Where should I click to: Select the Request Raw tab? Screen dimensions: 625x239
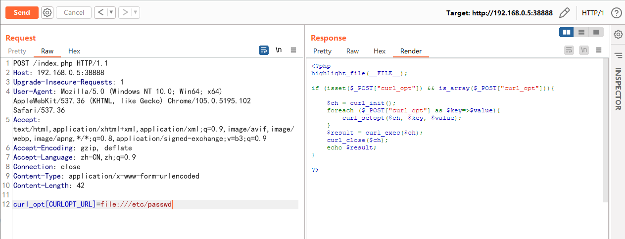point(48,51)
